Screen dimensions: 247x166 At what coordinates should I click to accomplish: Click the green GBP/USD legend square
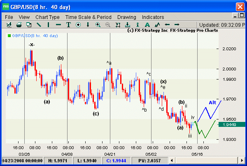click(x=9, y=36)
